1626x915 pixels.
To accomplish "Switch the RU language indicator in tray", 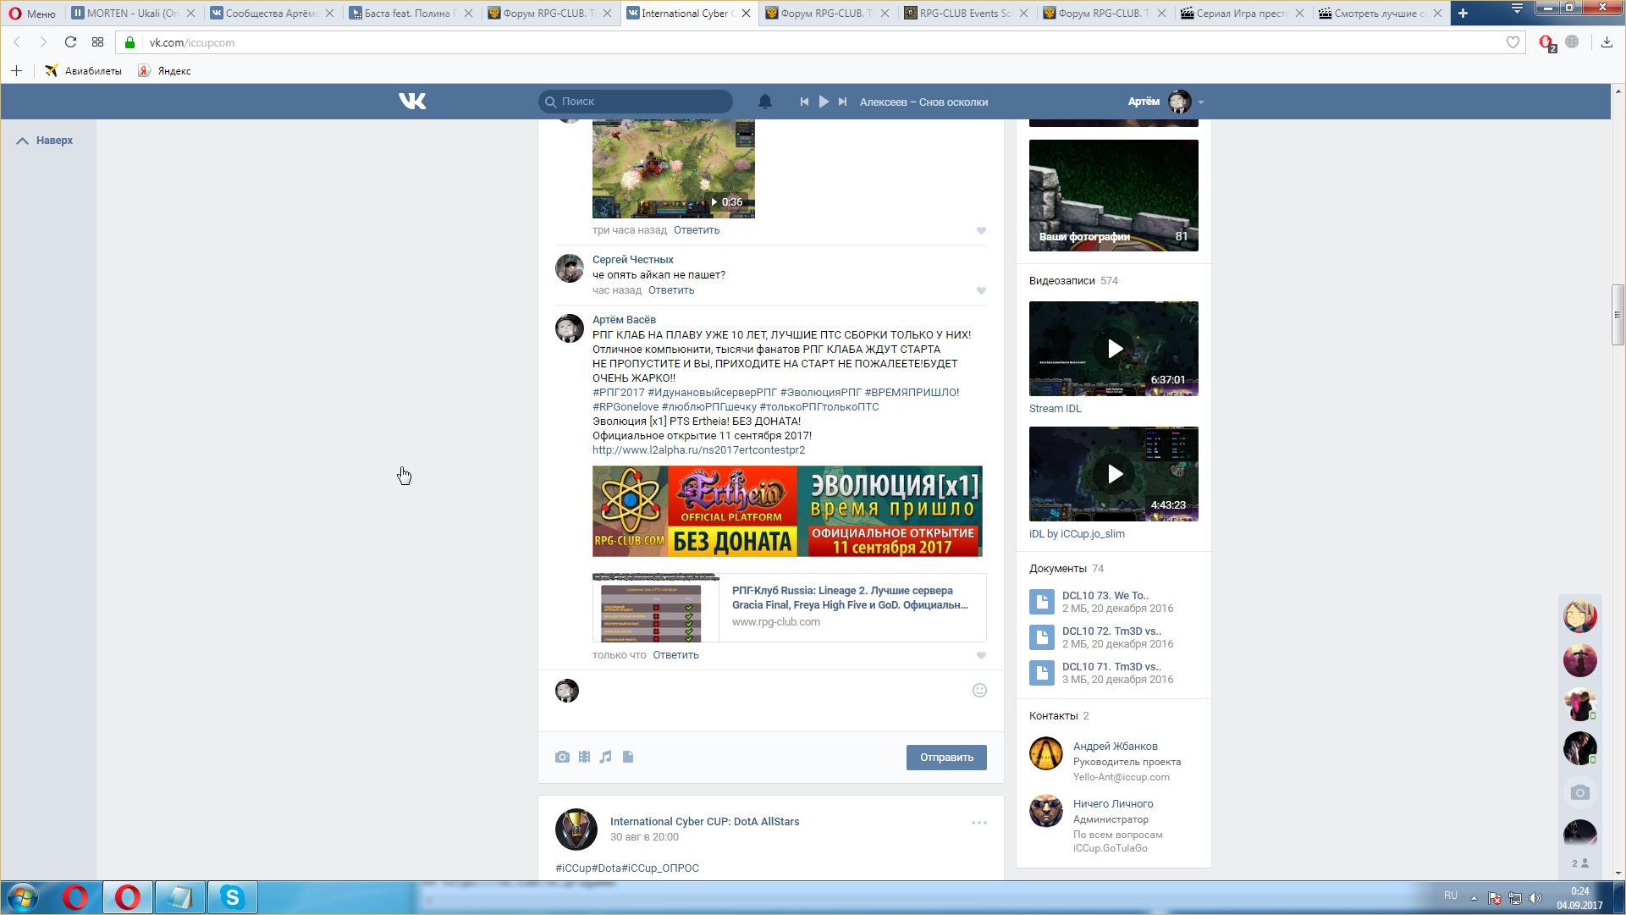I will click(1451, 896).
